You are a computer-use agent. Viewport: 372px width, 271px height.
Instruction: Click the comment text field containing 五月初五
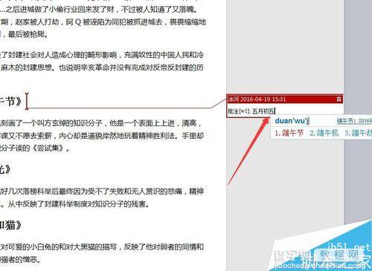click(285, 111)
